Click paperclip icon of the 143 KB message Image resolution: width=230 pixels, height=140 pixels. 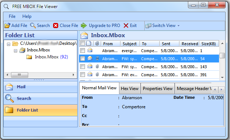pos(97,67)
